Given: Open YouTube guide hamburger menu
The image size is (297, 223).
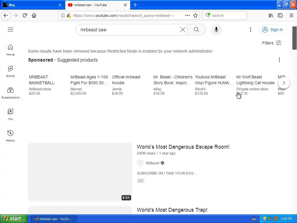Looking at the screenshot, I should 10,30.
